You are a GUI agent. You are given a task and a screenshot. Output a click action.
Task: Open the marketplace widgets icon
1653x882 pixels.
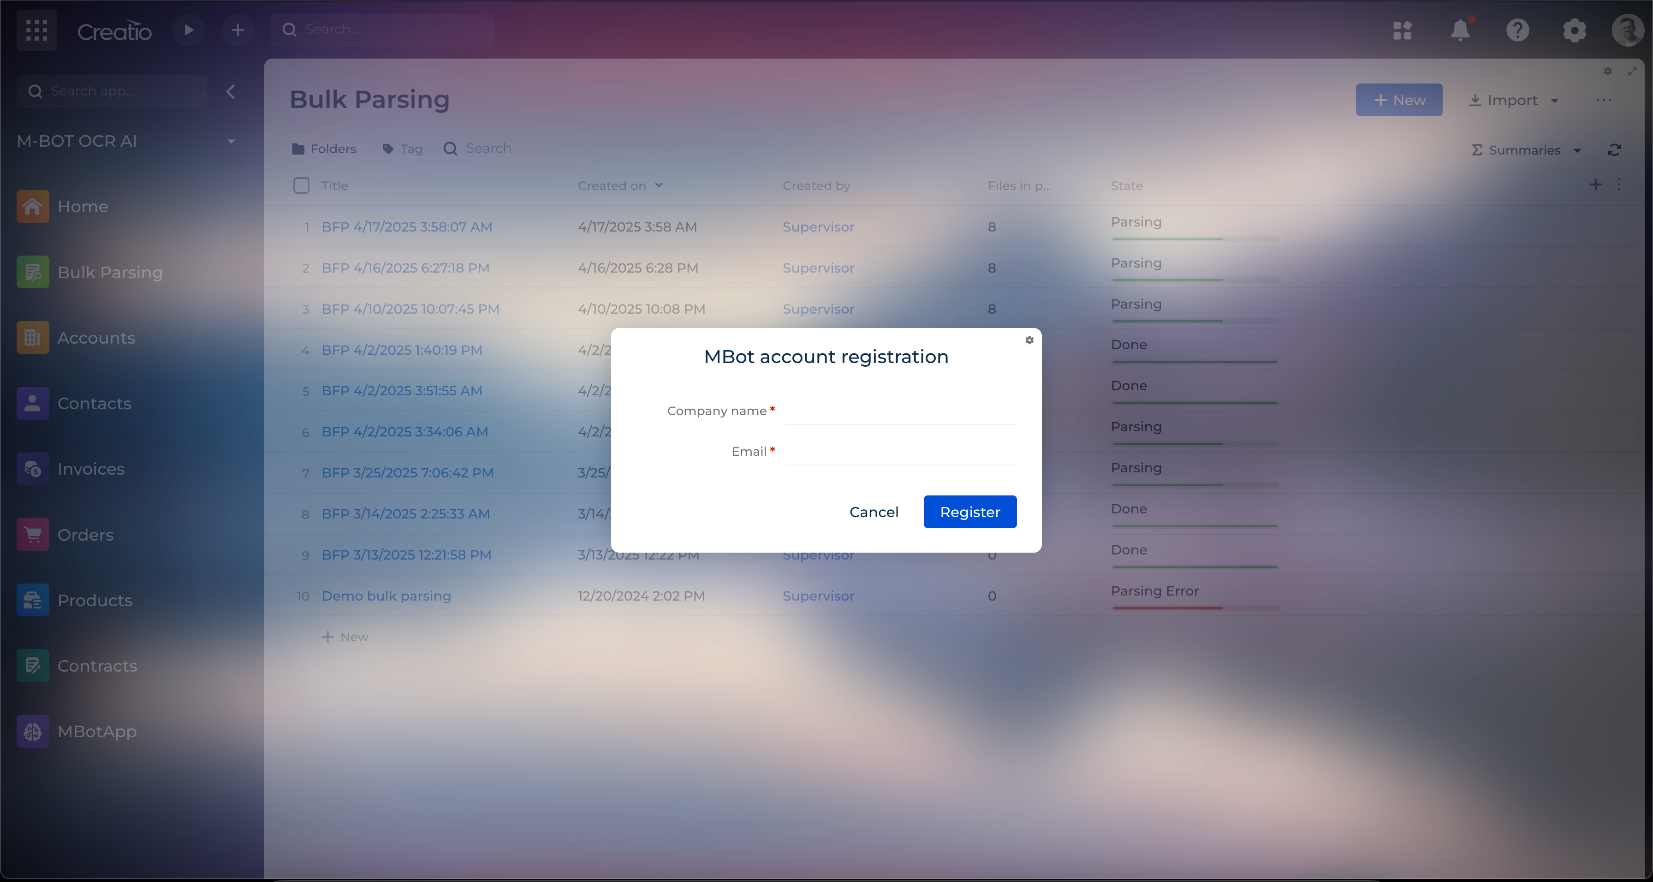coord(1403,30)
